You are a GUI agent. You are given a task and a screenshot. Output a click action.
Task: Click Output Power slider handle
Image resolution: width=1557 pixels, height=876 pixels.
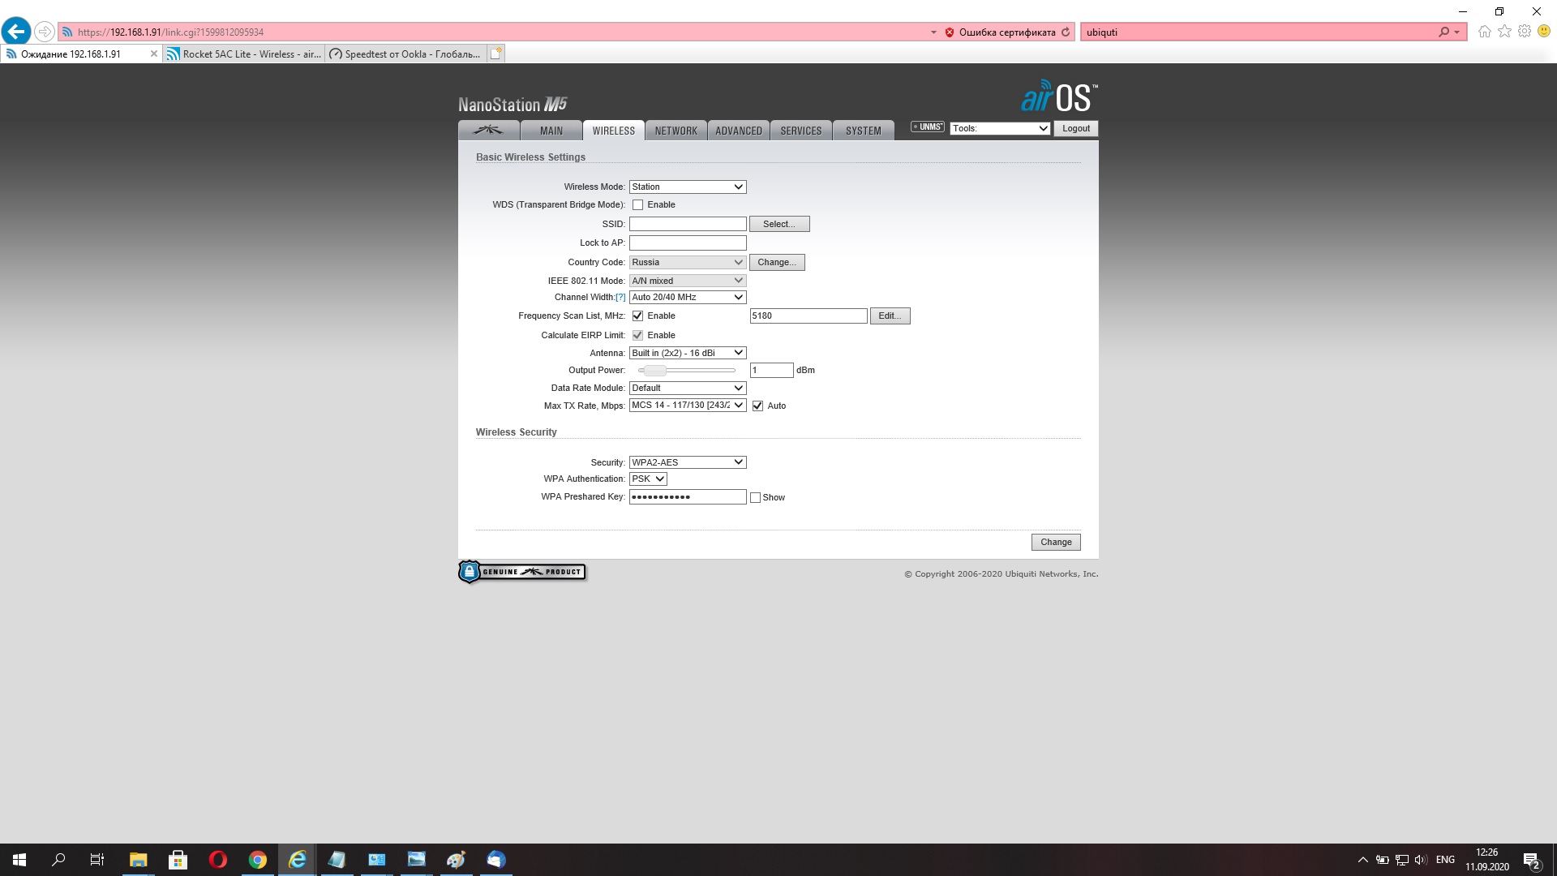click(654, 371)
